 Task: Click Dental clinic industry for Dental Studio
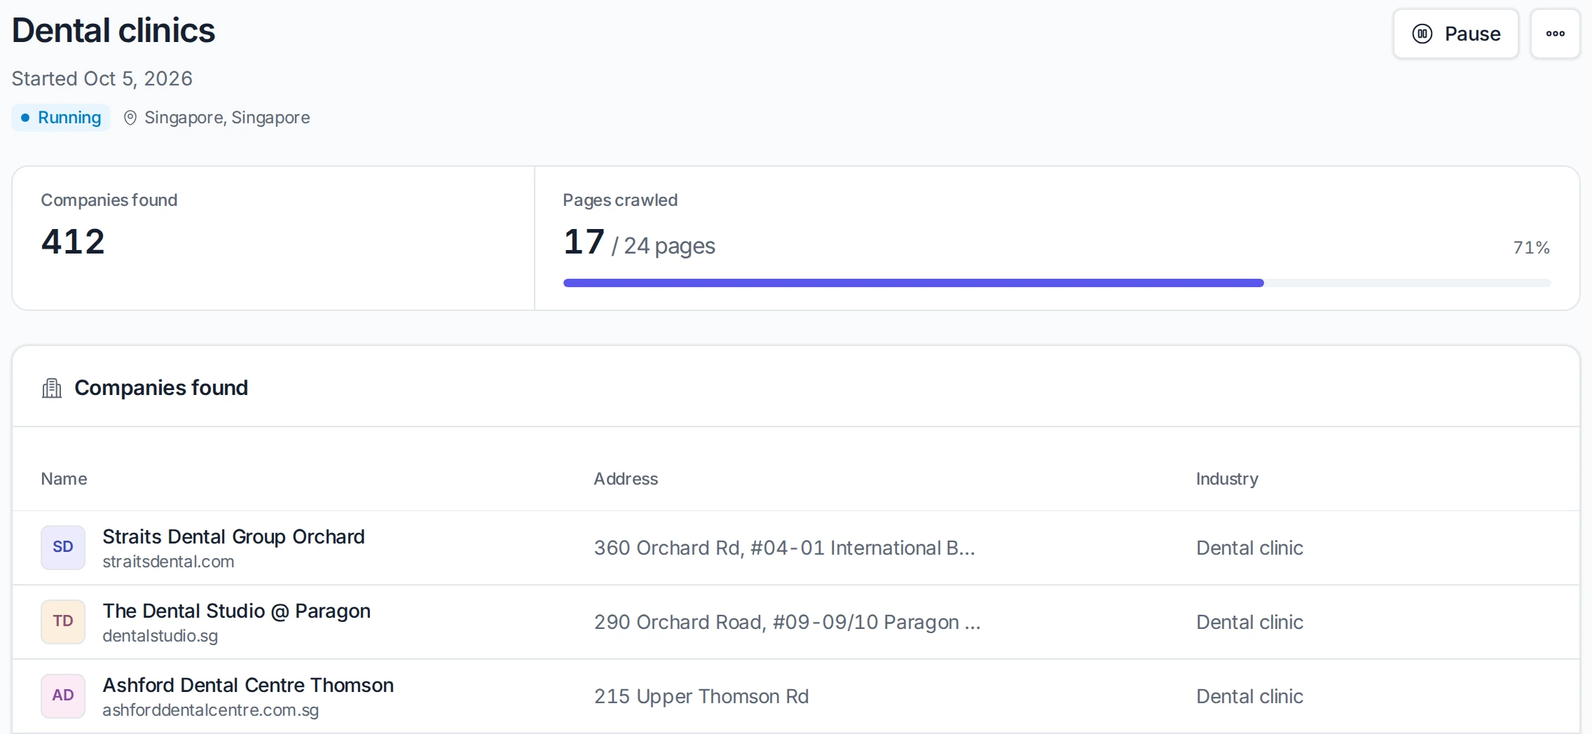[1249, 622]
